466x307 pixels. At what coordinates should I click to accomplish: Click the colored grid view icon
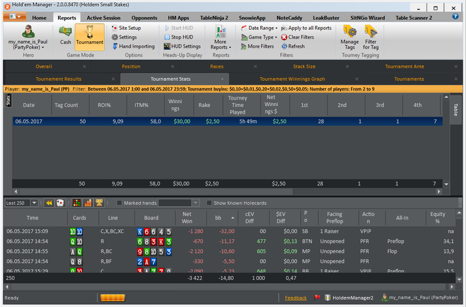pyautogui.click(x=77, y=203)
